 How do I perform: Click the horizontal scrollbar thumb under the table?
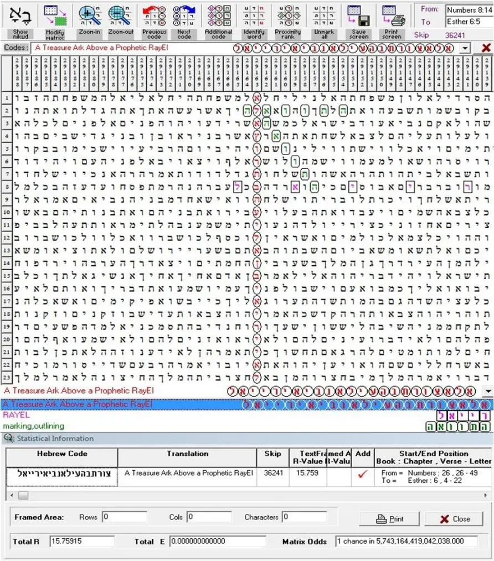coord(24,496)
